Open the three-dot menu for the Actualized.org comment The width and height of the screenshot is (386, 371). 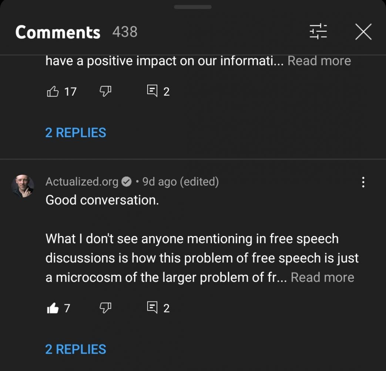(363, 182)
